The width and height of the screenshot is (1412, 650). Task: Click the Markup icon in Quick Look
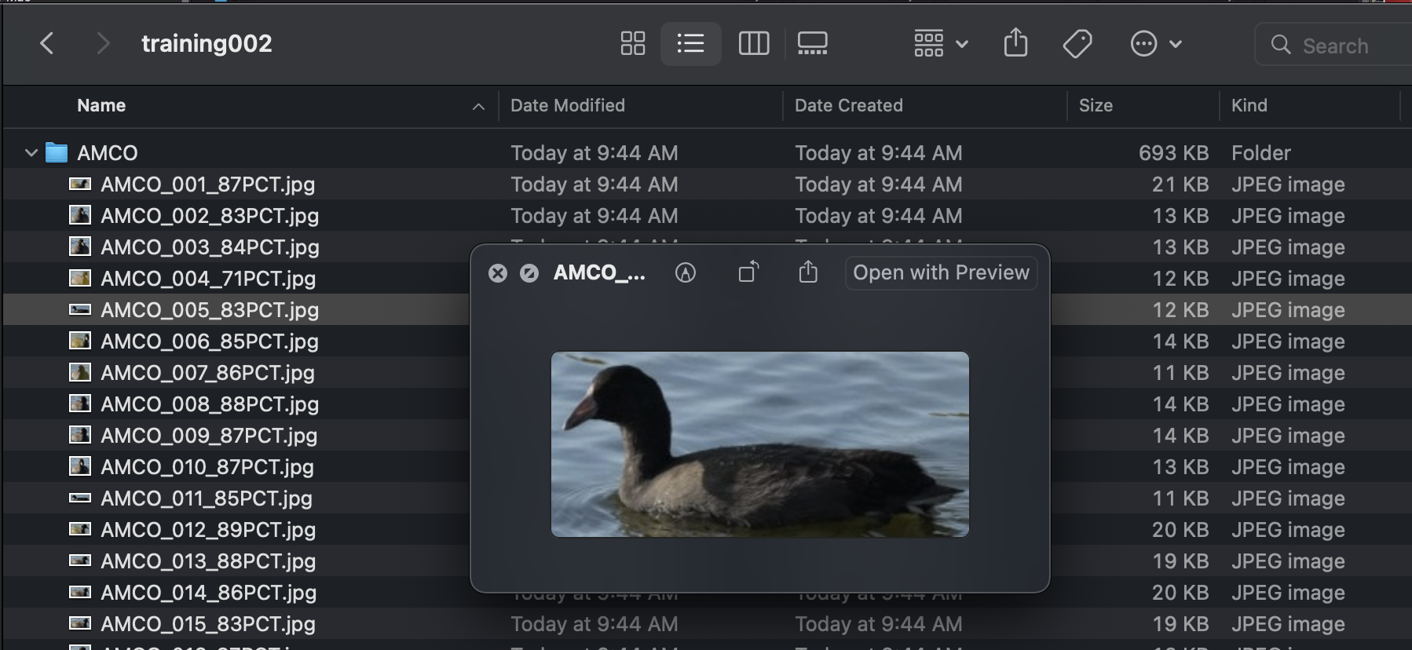pos(686,272)
